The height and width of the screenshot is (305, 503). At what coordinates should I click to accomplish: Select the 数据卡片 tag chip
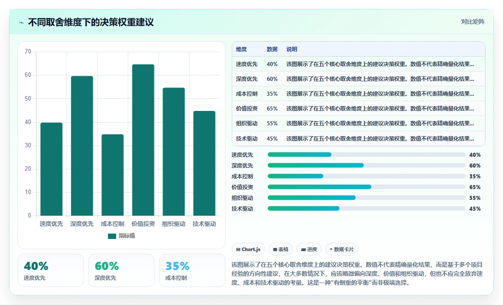tap(342, 249)
